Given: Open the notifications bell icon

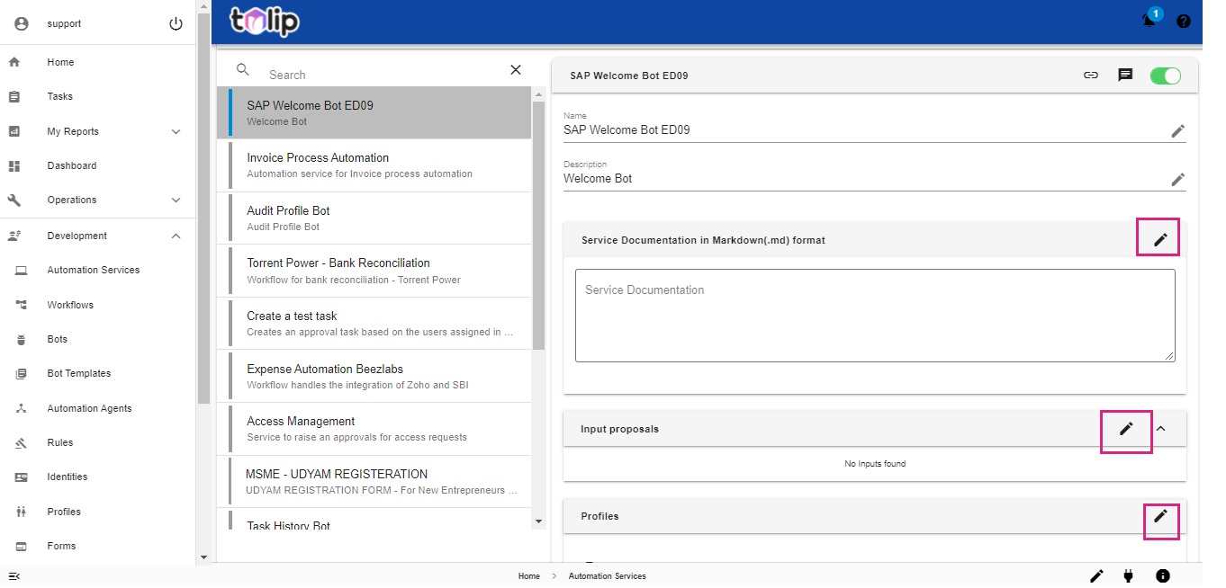Looking at the screenshot, I should click(x=1149, y=21).
